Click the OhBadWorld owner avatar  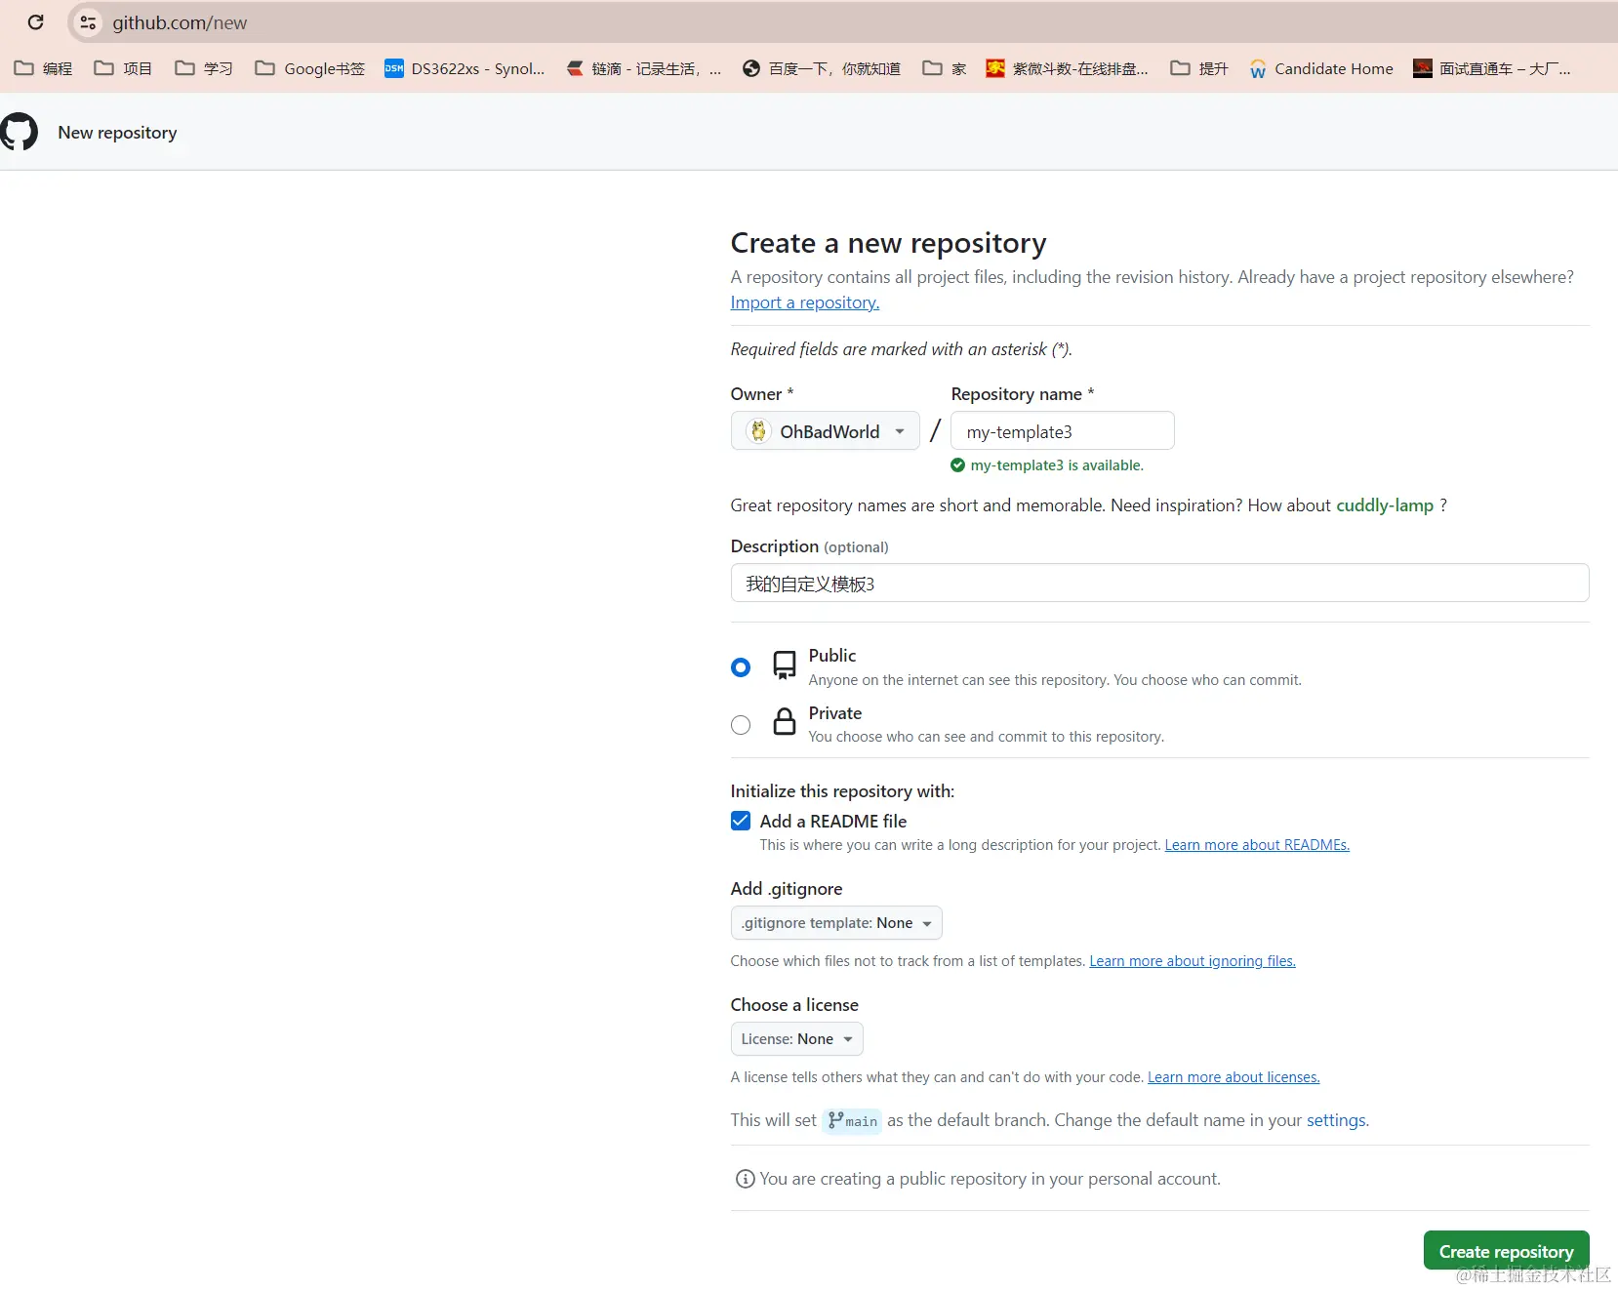[x=758, y=430]
